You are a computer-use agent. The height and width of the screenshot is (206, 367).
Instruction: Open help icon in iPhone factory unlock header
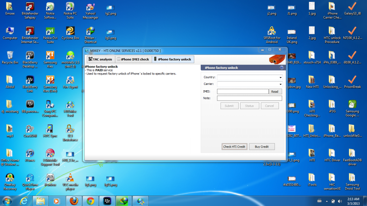(x=282, y=68)
